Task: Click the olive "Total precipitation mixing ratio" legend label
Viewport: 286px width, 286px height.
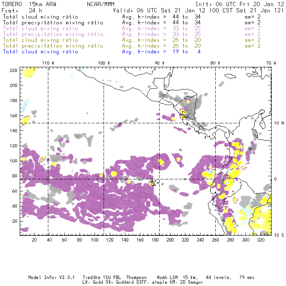Action: coord(53,46)
